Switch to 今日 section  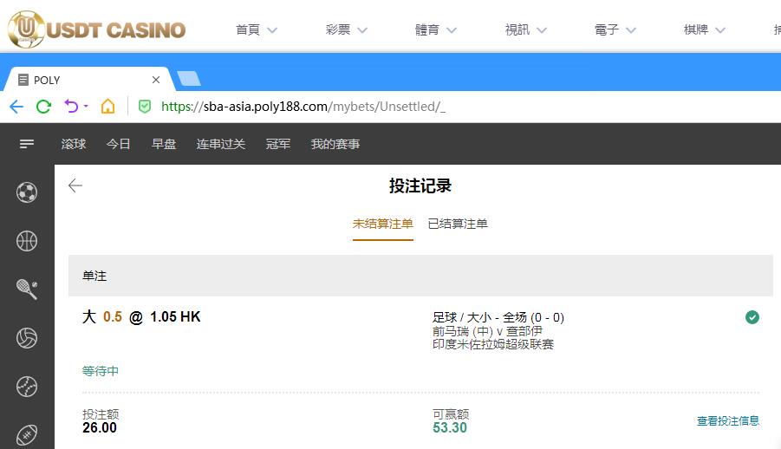(x=119, y=144)
